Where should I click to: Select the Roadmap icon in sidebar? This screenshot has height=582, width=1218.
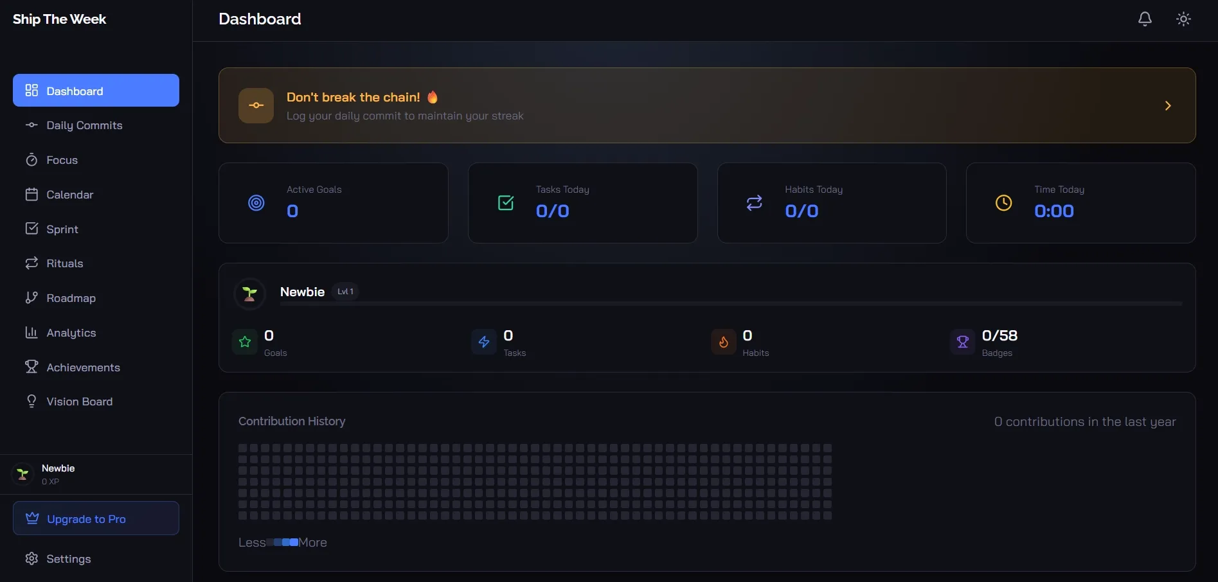(x=32, y=298)
